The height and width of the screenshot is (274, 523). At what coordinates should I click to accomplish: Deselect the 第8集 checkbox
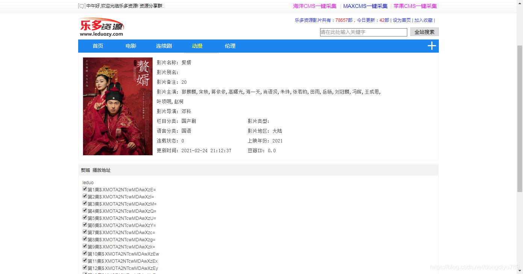click(x=85, y=239)
